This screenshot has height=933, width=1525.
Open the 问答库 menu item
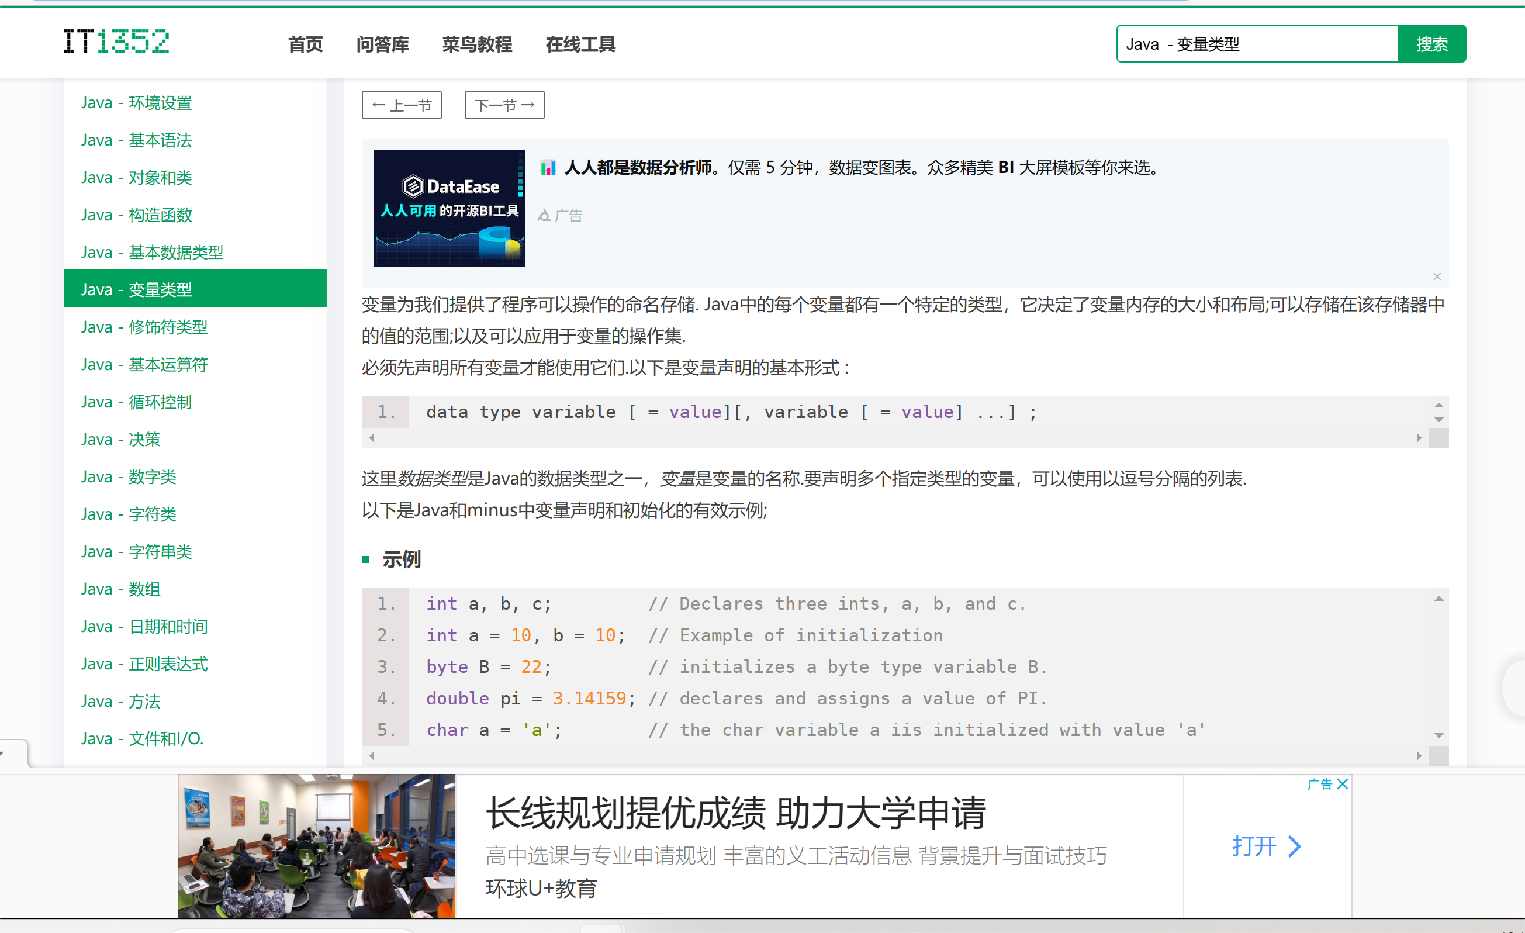382,44
